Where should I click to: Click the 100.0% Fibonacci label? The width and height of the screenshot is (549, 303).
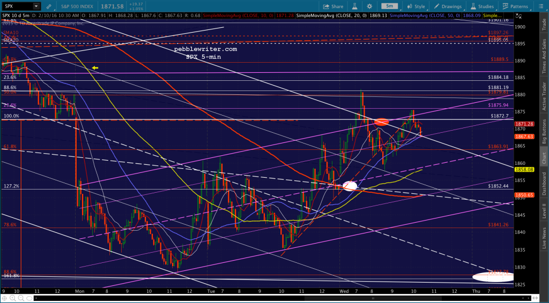point(11,116)
